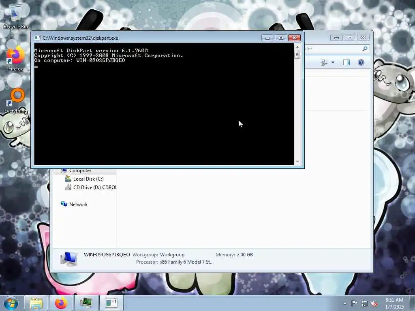The image size is (415, 311).
Task: Click the WIN-09OS6PJBQEO name in details pane
Action: tap(107, 255)
